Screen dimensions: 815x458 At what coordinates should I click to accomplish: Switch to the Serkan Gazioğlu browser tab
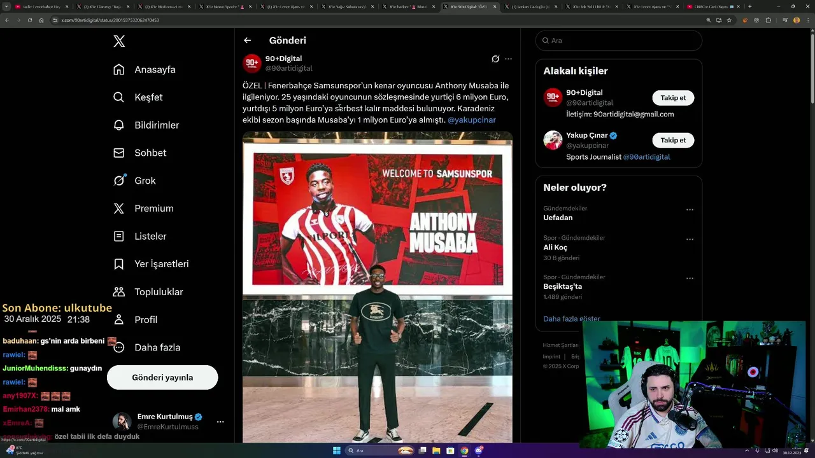click(532, 6)
